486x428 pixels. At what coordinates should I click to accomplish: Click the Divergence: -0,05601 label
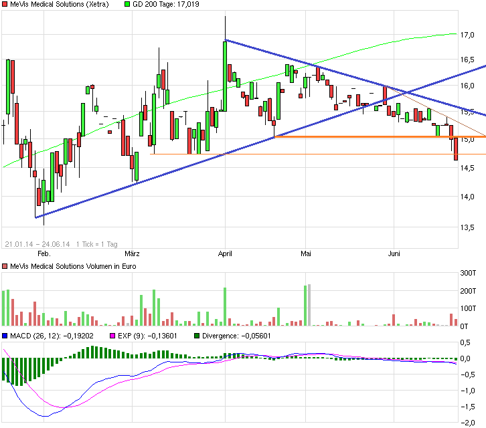coord(236,335)
